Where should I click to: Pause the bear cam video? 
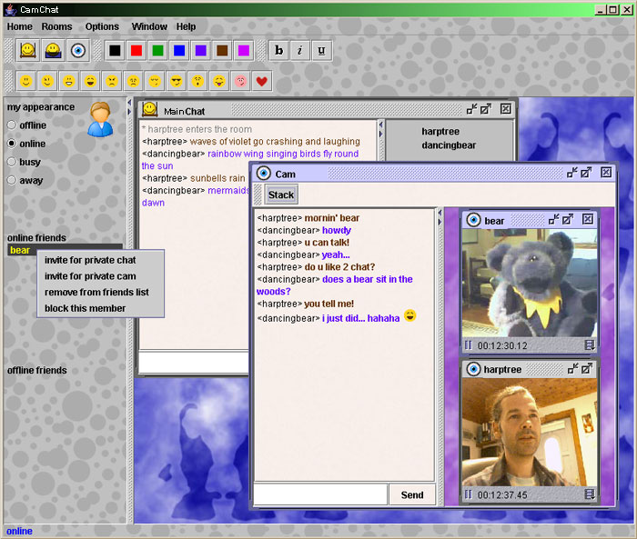tap(468, 345)
